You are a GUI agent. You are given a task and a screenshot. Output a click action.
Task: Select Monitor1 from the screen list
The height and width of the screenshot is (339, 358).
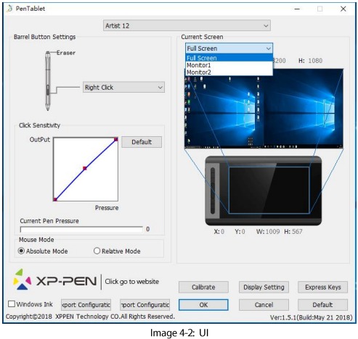229,65
